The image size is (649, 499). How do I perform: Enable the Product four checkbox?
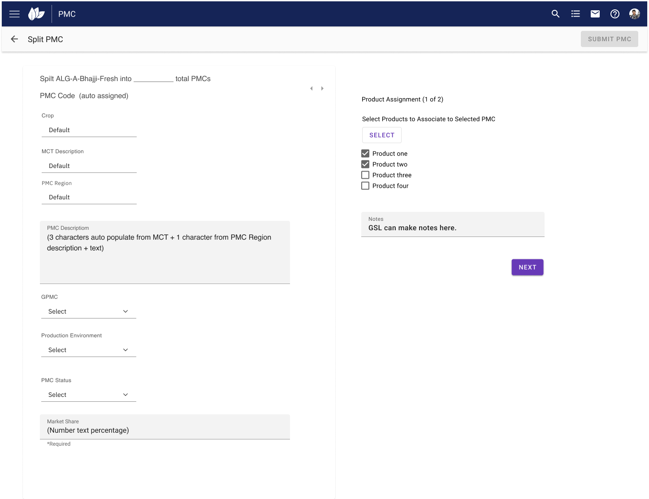(365, 186)
